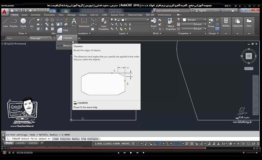Switch to the Layout1 tab
Image resolution: width=262 pixels, height=160 pixels.
click(x=20, y=143)
